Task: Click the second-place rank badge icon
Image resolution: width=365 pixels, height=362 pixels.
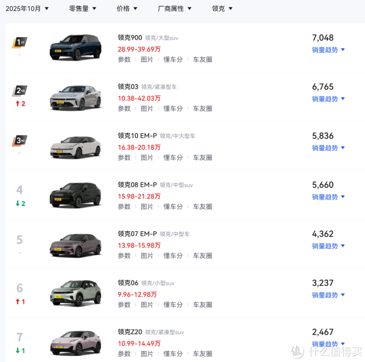Action: (20, 91)
